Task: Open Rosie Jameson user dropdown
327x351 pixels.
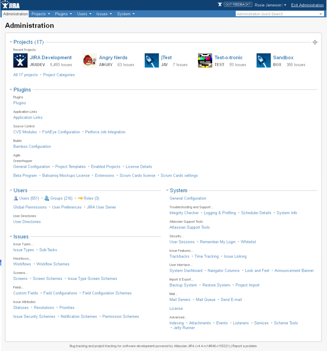Action: (x=270, y=5)
